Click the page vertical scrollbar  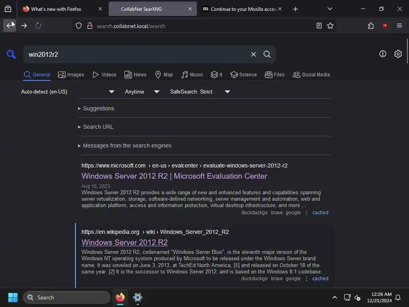pyautogui.click(x=407, y=51)
